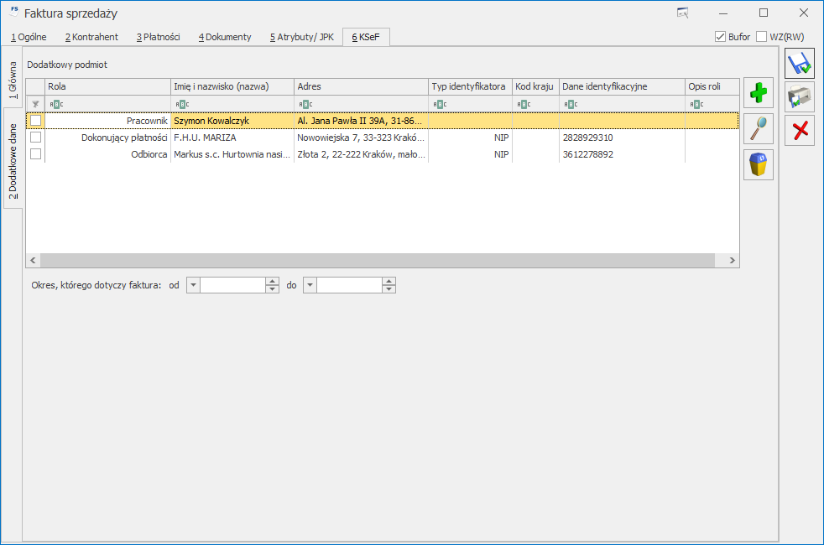
Task: Switch to the 1 Ogólne tab
Action: [x=29, y=37]
